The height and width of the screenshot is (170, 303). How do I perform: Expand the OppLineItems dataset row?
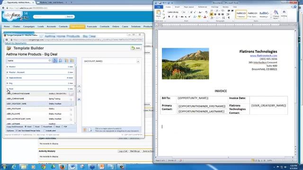[8, 77]
